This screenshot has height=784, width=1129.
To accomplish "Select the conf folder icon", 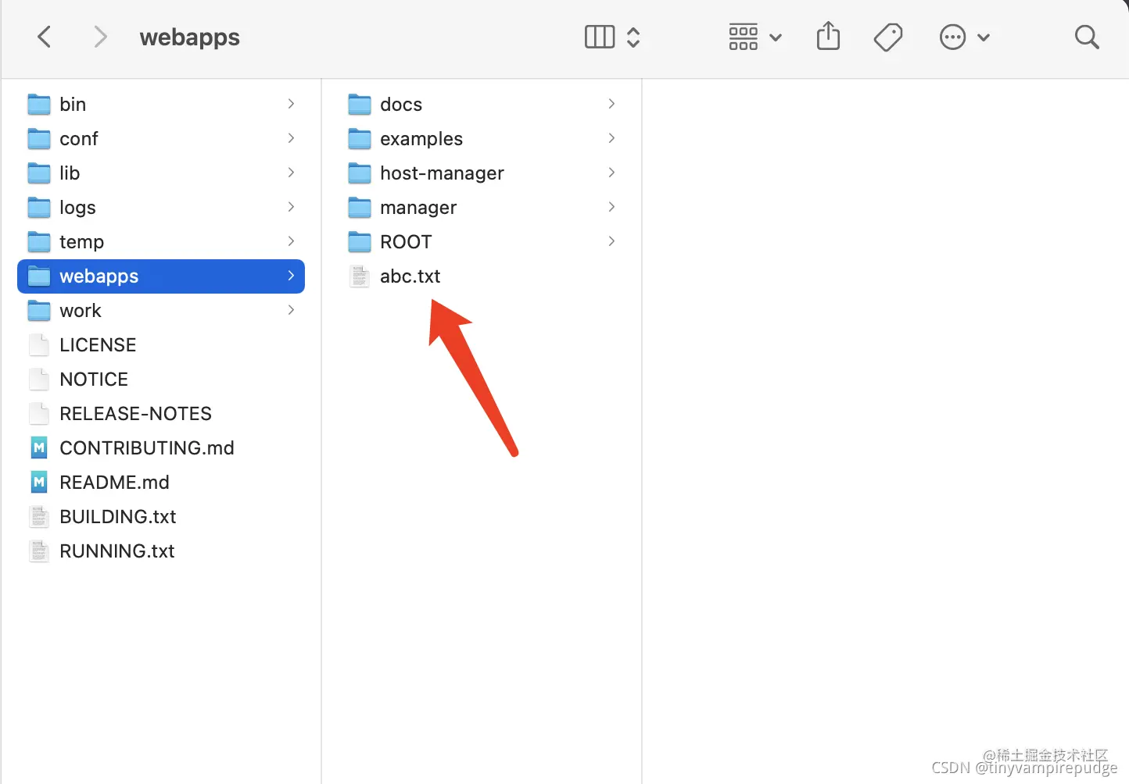I will [x=39, y=138].
